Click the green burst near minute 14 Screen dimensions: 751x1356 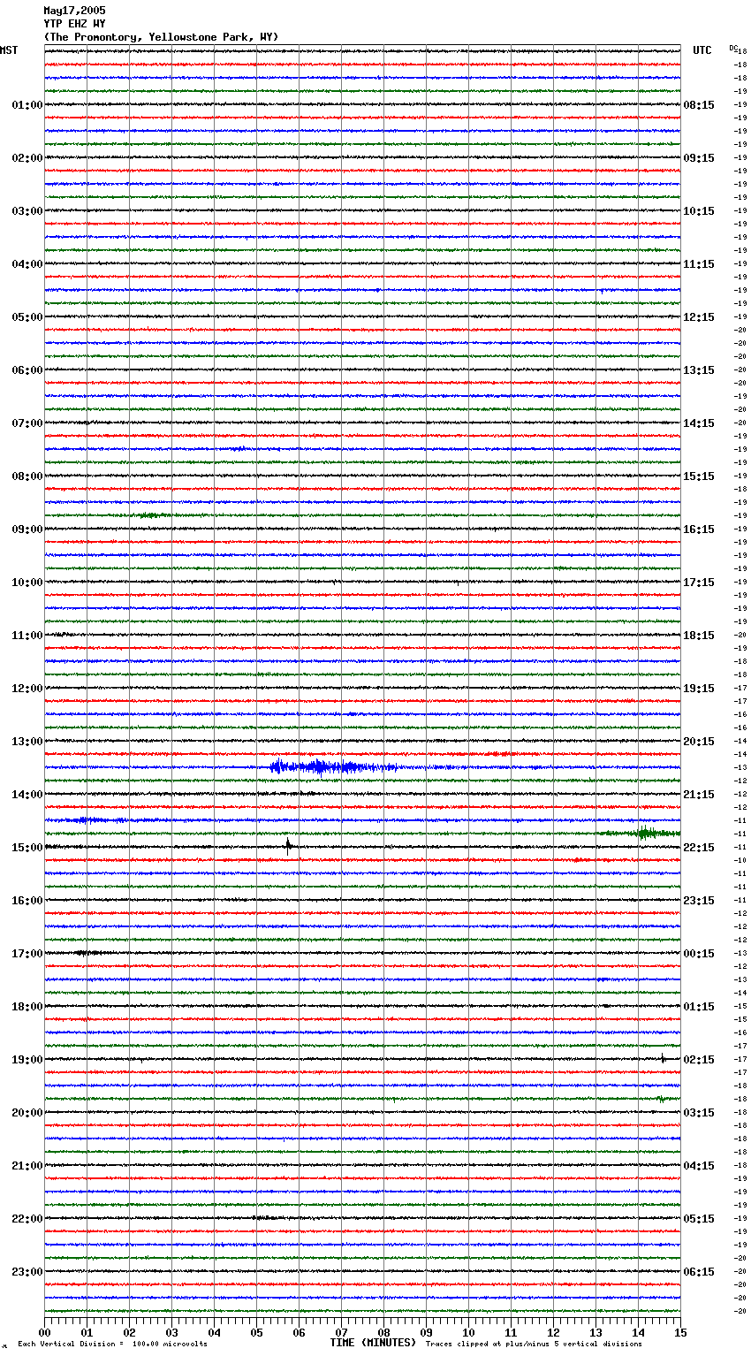pos(645,832)
